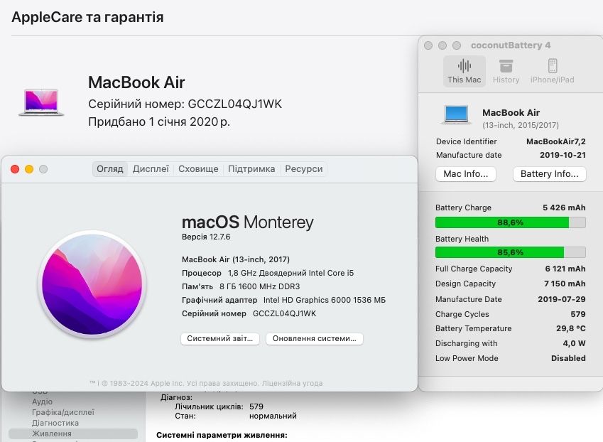603x442 pixels.
Task: Close the About This Mac window
Action: pos(15,169)
